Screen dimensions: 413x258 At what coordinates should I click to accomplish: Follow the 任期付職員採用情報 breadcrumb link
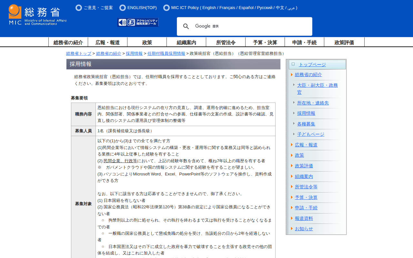click(166, 54)
